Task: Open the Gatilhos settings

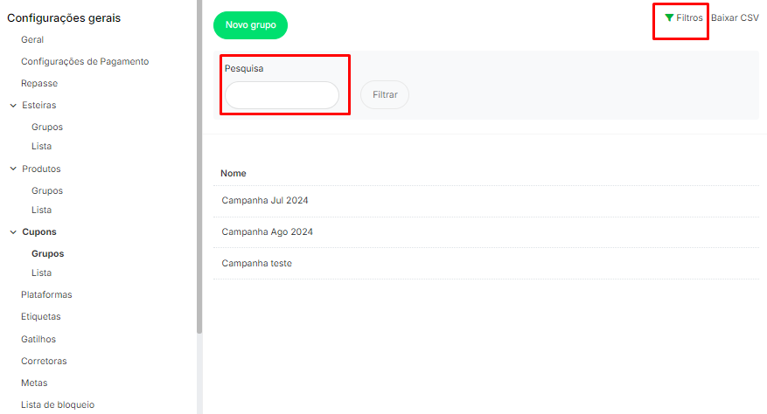Action: click(39, 339)
